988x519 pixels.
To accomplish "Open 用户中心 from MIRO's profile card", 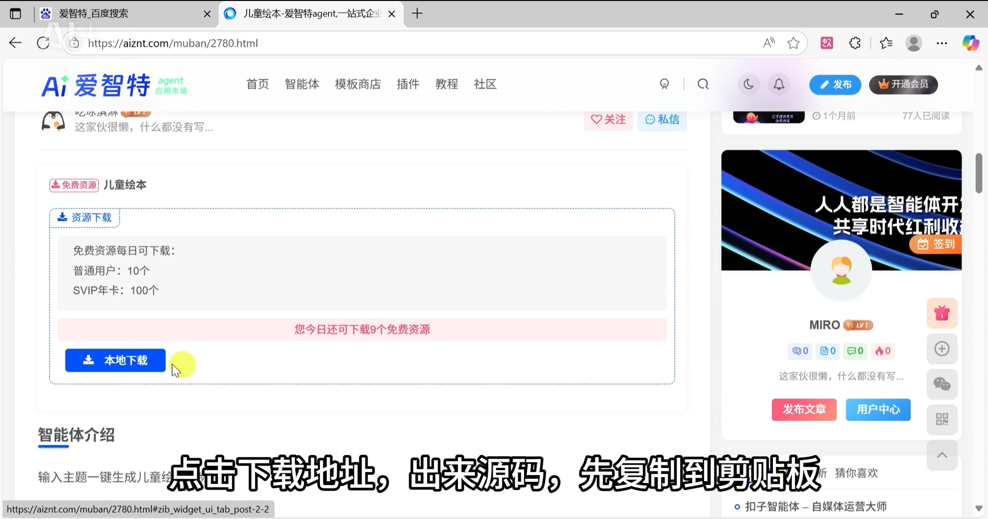I will pyautogui.click(x=877, y=409).
